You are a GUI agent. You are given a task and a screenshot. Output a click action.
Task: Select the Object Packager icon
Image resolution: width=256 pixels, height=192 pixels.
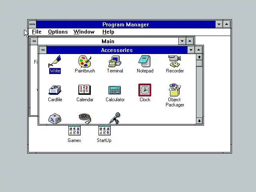pyautogui.click(x=175, y=90)
